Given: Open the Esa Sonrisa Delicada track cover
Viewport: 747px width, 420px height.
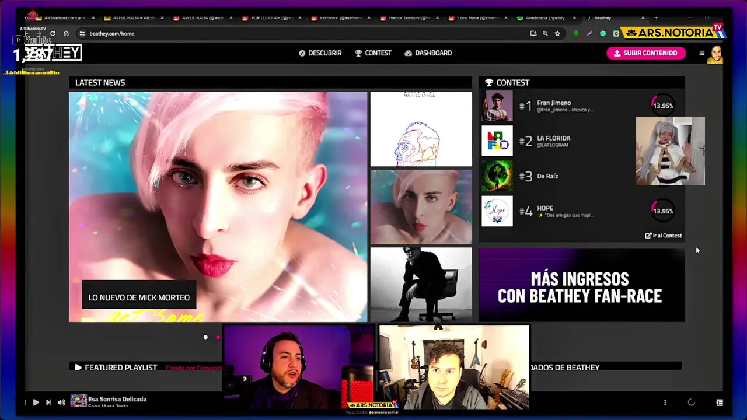Looking at the screenshot, I should [x=78, y=401].
